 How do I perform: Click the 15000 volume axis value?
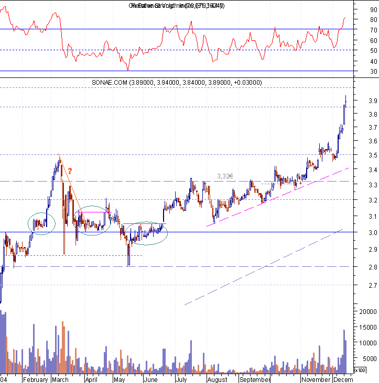pos(368,328)
